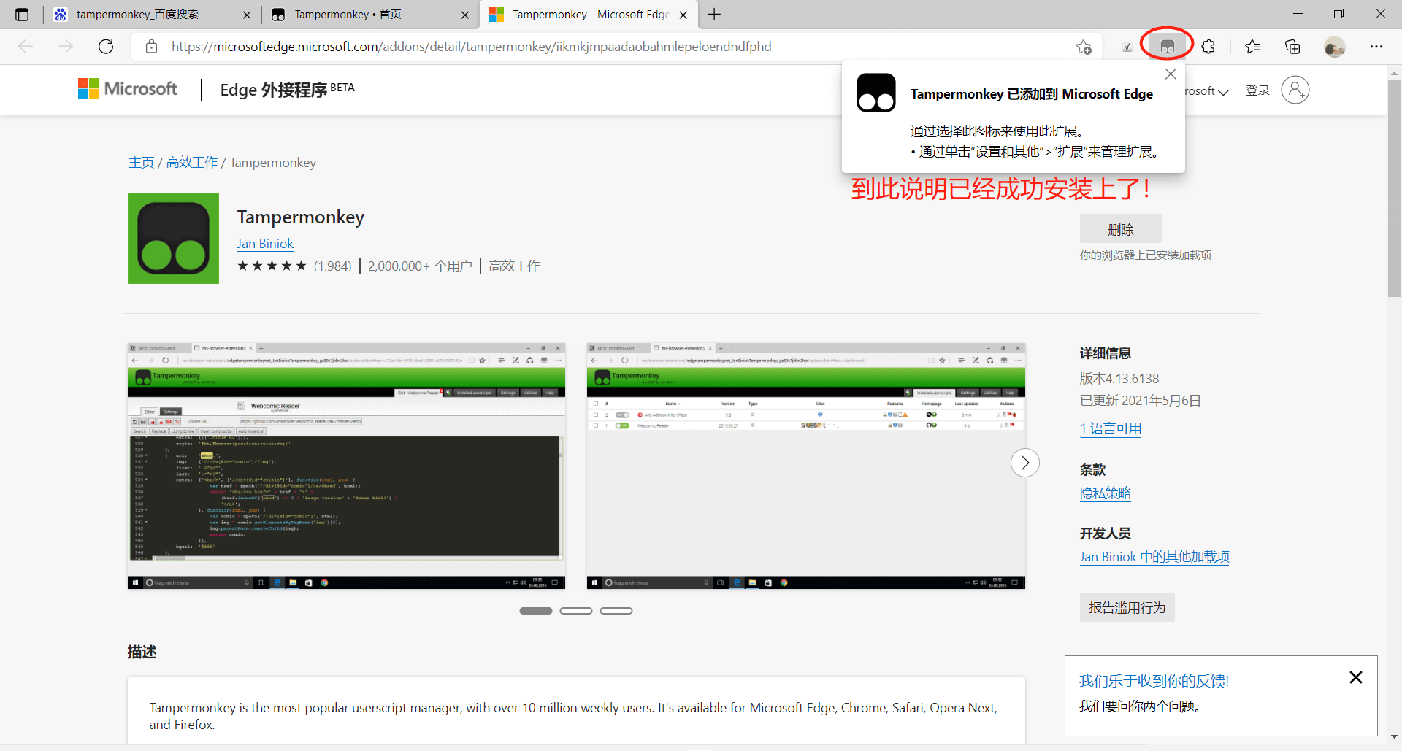Screen dimensions: 1402x751
Task: Click the Tampermonkey extension logo image
Action: point(173,238)
